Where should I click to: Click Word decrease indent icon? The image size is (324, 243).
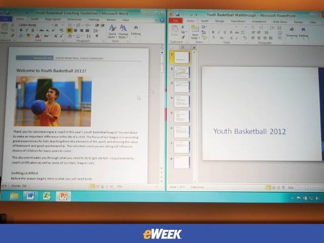click(97, 25)
